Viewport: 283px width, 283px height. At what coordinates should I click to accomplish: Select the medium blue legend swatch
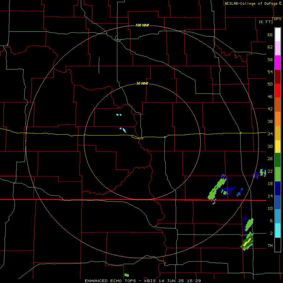pos(278,202)
